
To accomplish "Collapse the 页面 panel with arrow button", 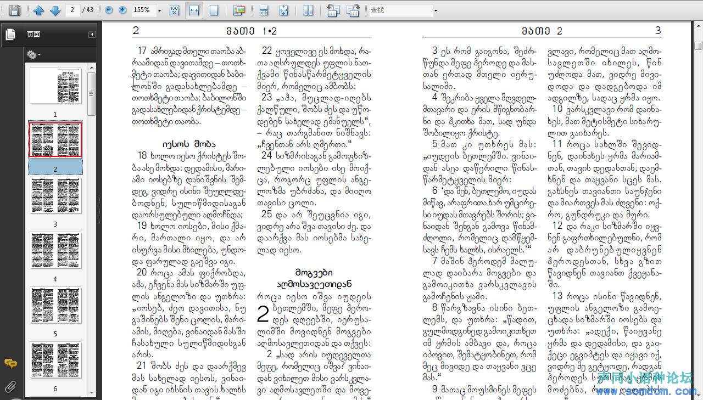I will (x=92, y=34).
